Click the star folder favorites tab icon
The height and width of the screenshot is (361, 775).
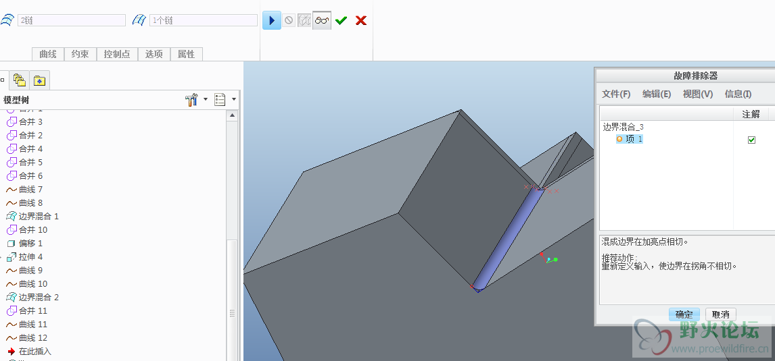40,81
